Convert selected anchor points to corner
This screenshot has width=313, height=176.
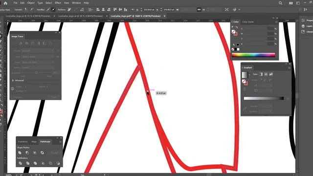26,10
